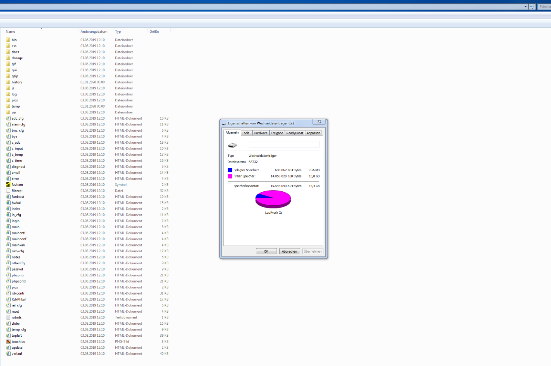The image size is (551, 366).
Task: Switch to the Allgemein tab
Action: (x=232, y=133)
